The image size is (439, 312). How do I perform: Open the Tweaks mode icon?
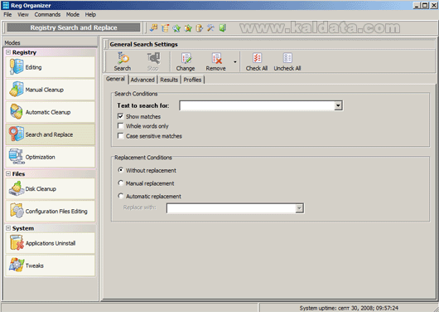pos(17,266)
